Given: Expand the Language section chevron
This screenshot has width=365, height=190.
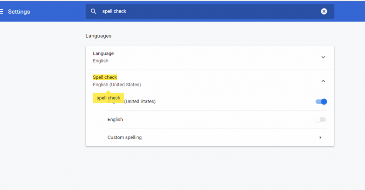Looking at the screenshot, I should pyautogui.click(x=323, y=57).
